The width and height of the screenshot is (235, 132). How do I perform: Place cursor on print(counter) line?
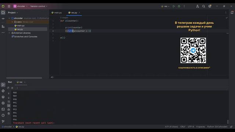(x=73, y=28)
